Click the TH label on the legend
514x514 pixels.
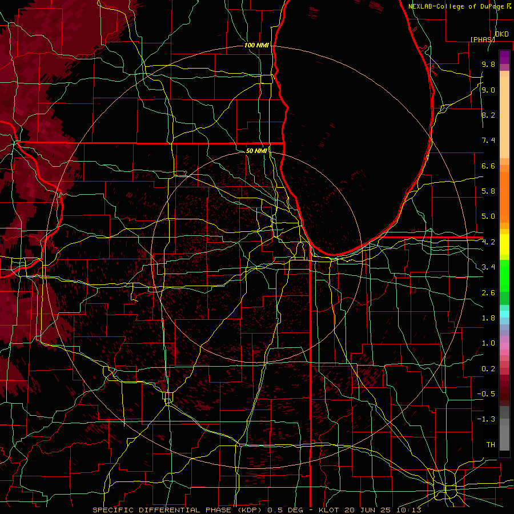pos(491,445)
